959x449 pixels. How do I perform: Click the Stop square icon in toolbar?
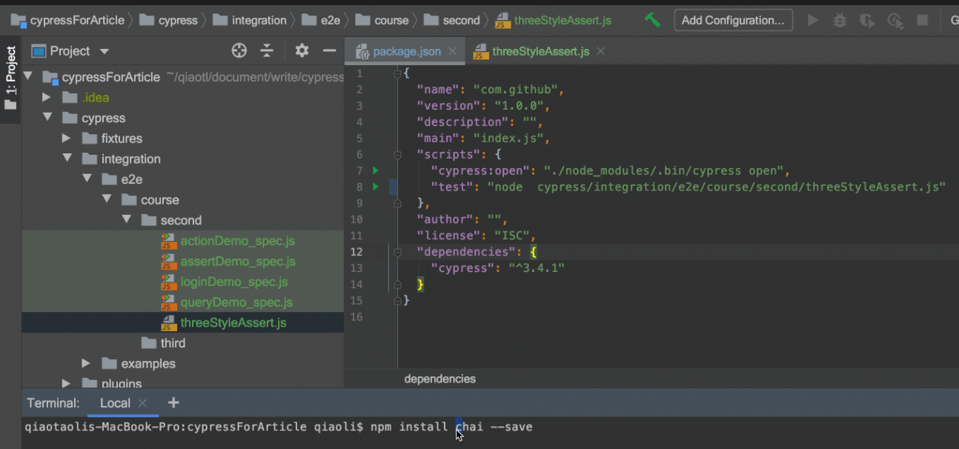pos(923,20)
